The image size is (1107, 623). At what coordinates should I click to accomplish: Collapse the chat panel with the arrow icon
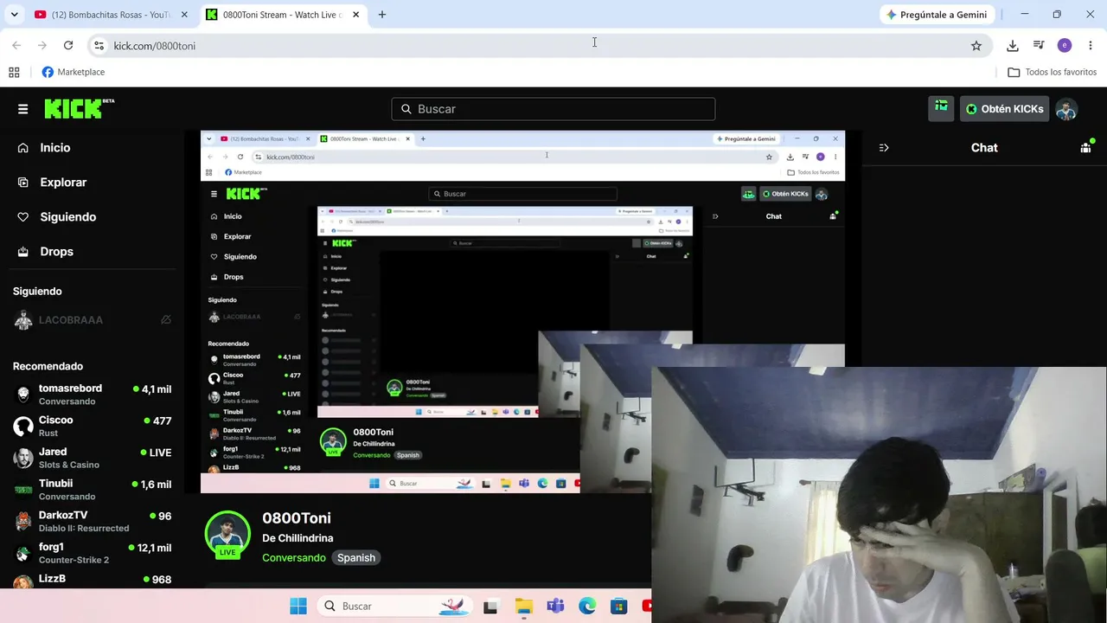884,148
